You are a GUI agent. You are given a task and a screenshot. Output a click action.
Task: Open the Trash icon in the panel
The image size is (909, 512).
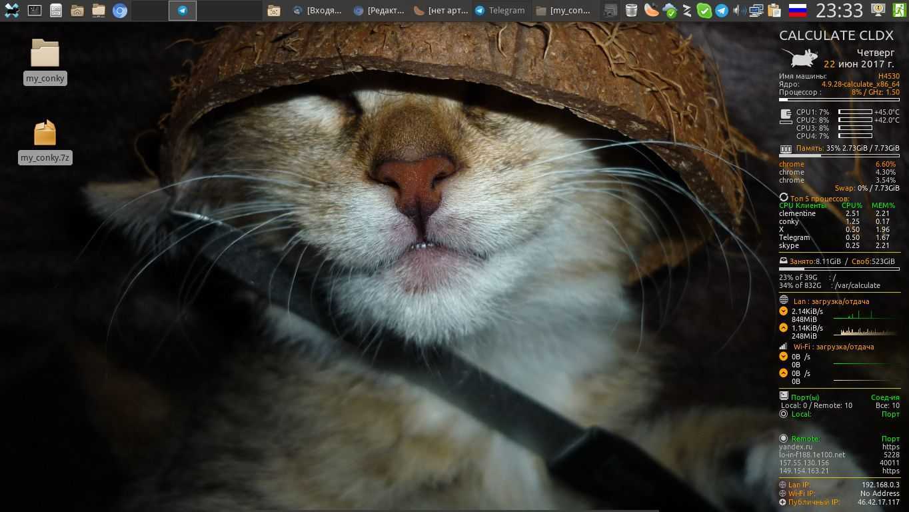[x=631, y=10]
